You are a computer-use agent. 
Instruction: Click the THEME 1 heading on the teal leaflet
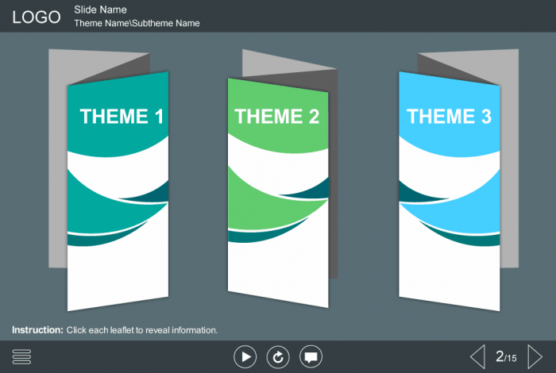coord(122,117)
